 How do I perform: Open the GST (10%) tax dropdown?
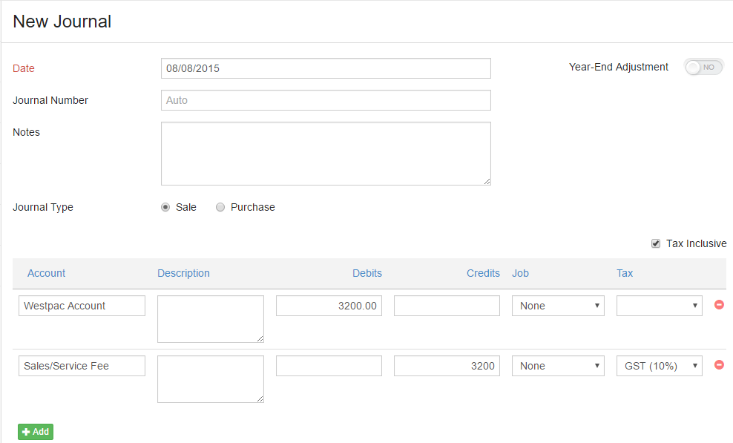click(659, 366)
